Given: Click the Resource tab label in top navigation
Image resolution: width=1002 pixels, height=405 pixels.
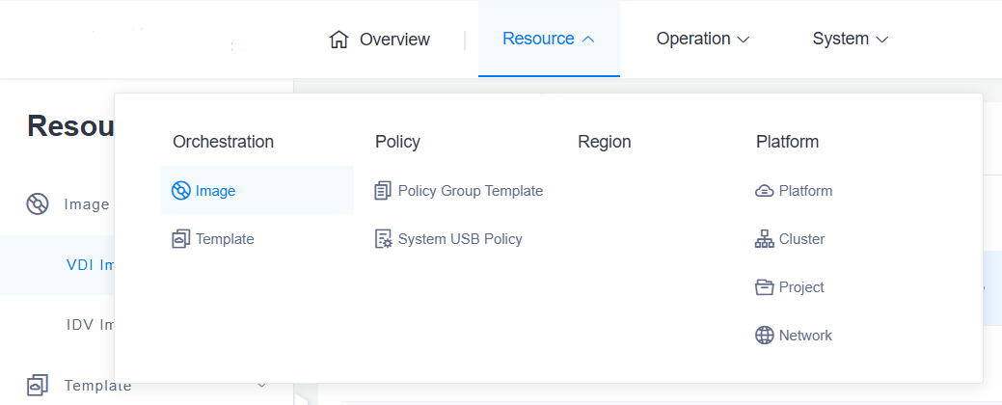Looking at the screenshot, I should (538, 40).
